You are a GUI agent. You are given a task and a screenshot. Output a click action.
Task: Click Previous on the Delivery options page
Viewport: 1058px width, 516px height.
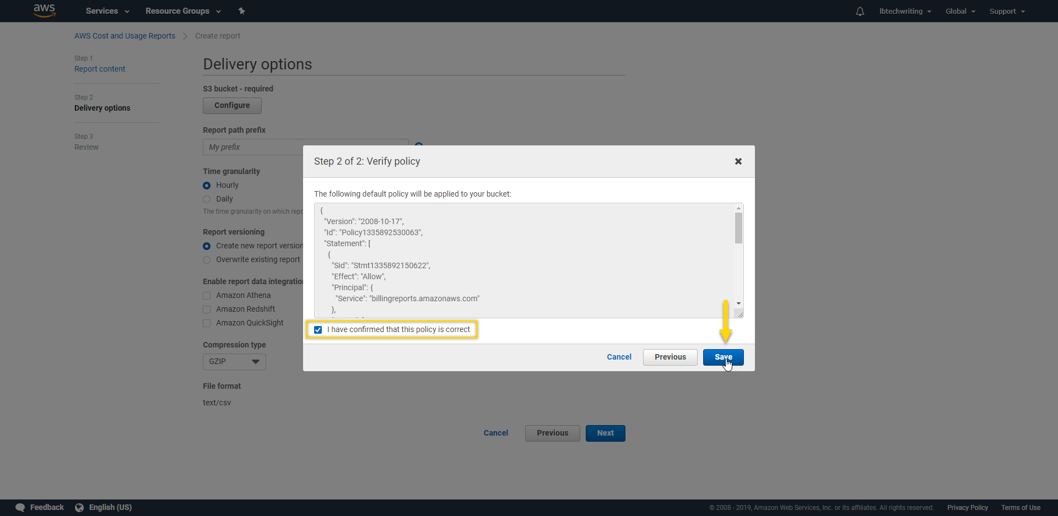[x=552, y=433]
